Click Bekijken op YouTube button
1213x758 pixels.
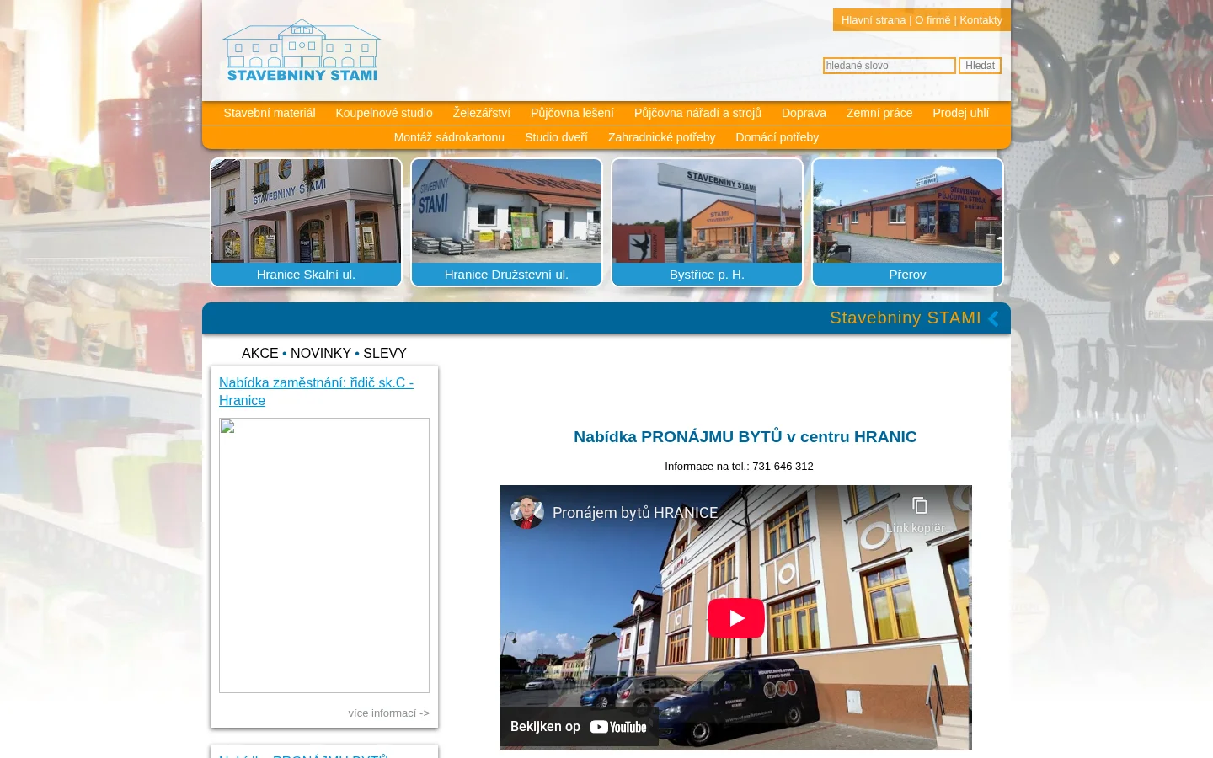579,726
